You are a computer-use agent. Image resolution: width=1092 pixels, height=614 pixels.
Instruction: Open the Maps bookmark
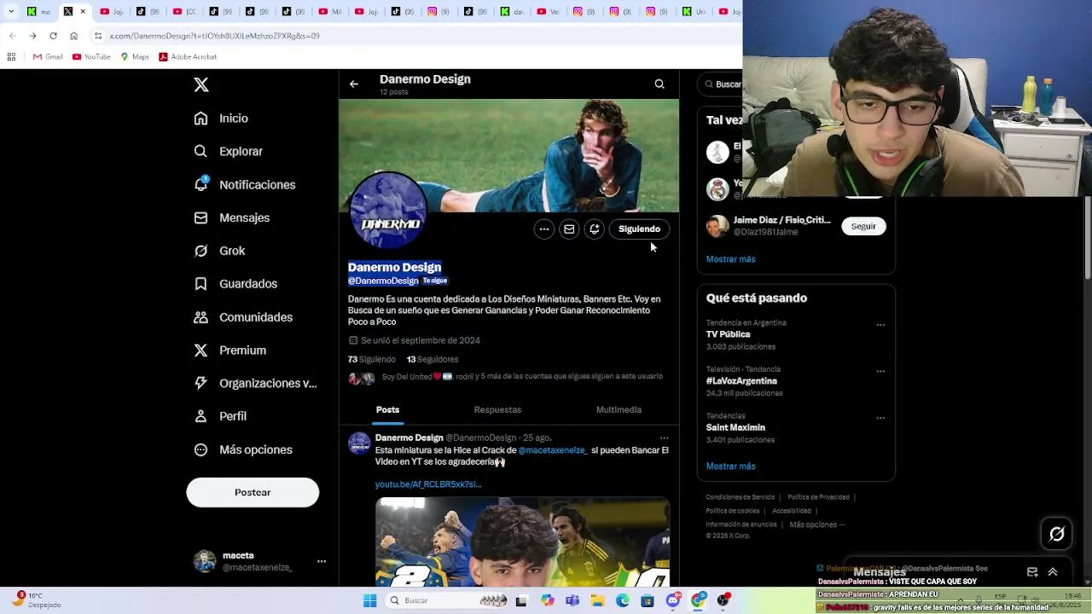pyautogui.click(x=135, y=56)
